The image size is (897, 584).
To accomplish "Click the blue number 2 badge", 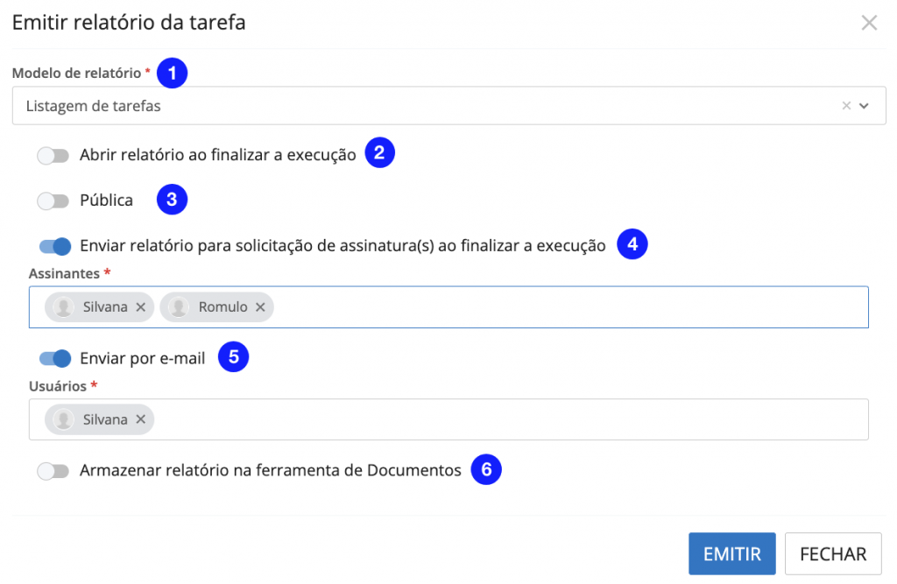I will click(x=380, y=153).
